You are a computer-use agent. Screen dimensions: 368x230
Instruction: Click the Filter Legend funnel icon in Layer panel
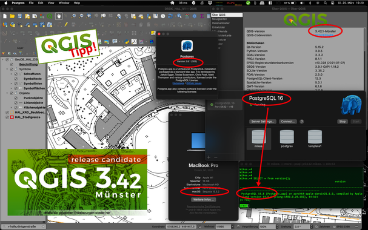pos(21,53)
